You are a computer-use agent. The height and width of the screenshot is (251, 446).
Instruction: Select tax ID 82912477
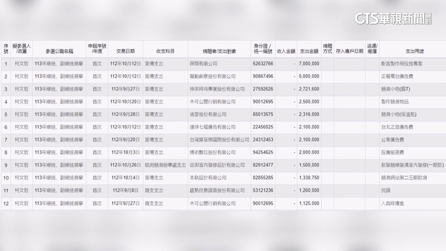[x=263, y=165]
